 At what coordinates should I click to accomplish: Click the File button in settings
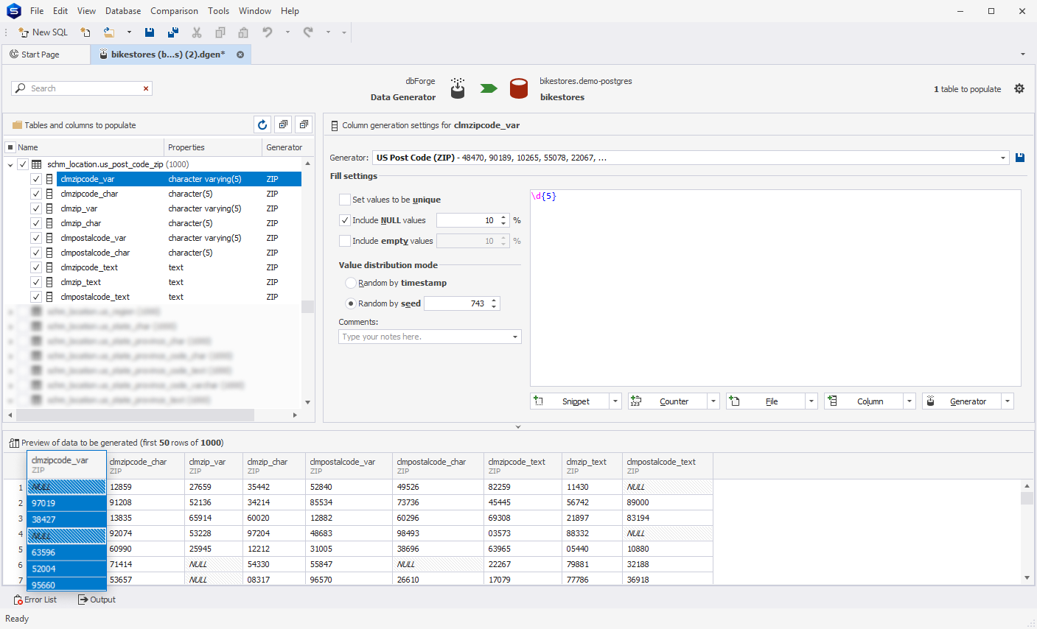pos(766,401)
